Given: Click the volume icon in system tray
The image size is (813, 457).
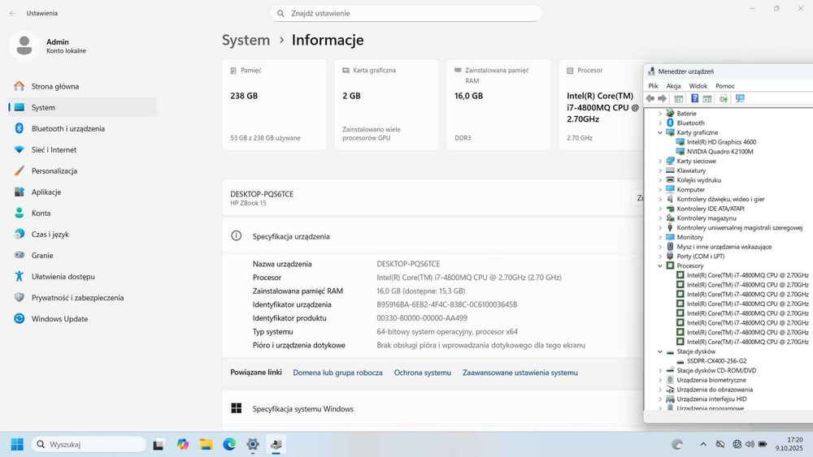Looking at the screenshot, I should click(x=750, y=444).
